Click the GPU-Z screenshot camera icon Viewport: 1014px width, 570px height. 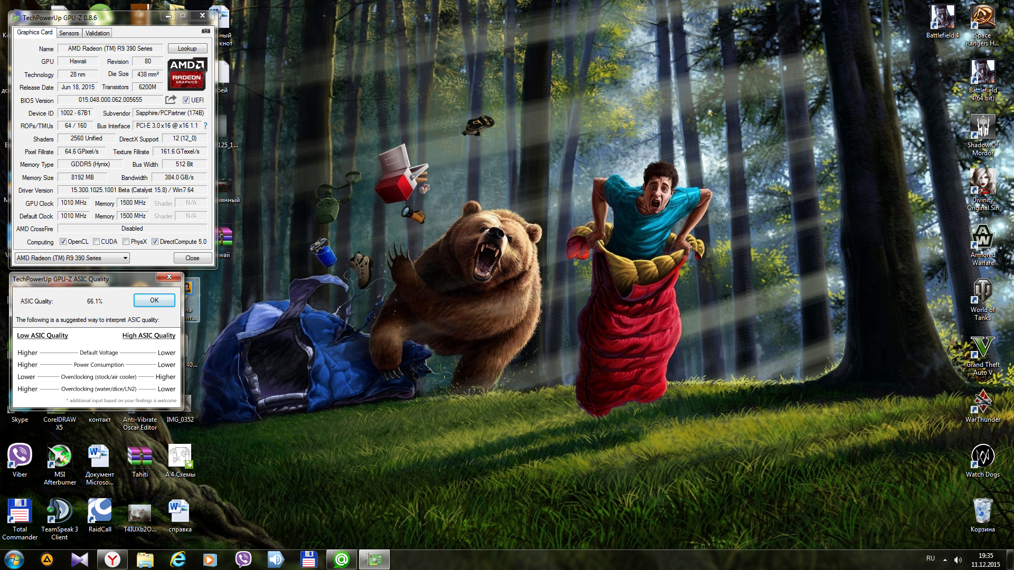pyautogui.click(x=206, y=31)
